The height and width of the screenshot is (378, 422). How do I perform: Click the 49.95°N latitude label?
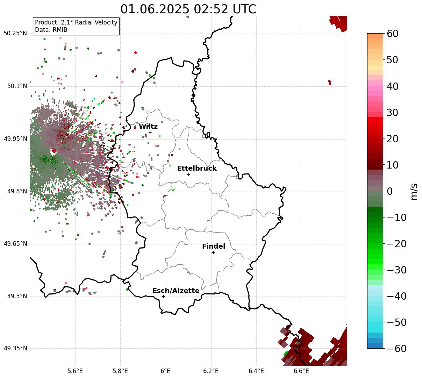pos(15,139)
